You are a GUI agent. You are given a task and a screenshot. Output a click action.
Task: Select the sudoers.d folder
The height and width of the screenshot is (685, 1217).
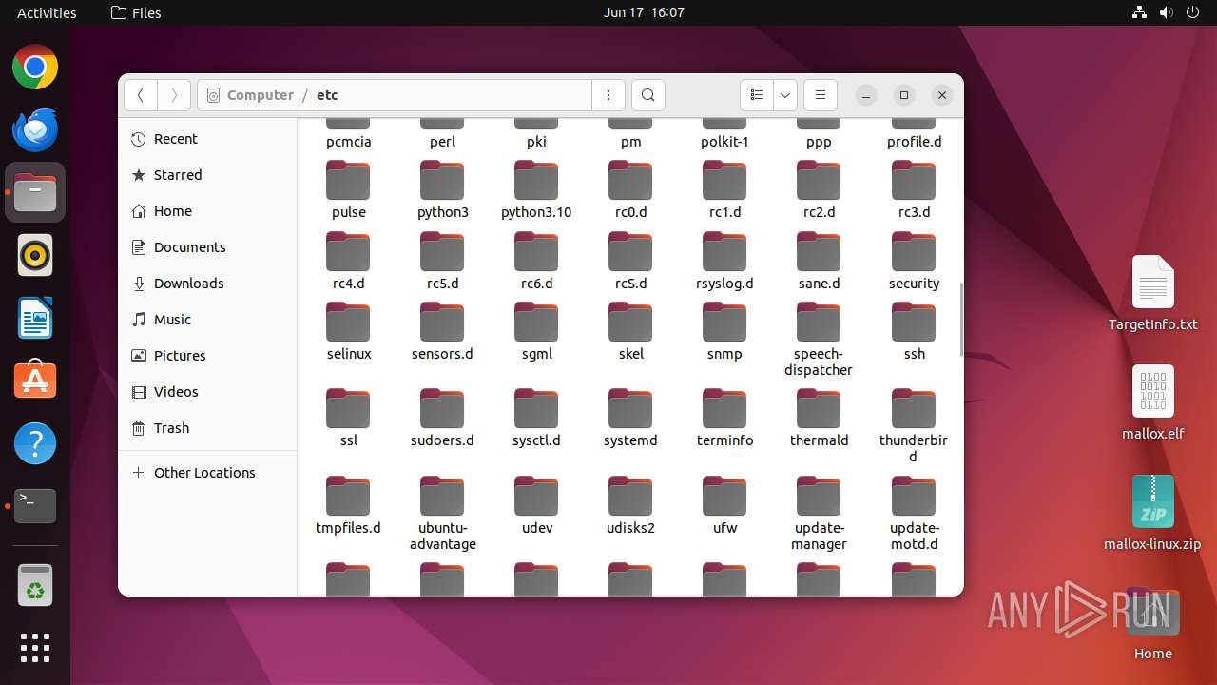click(442, 420)
